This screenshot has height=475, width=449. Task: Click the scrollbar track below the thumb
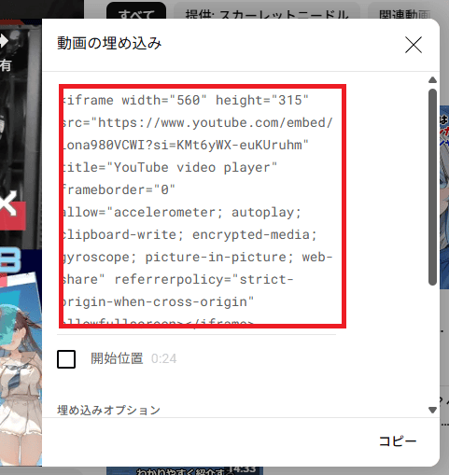click(x=432, y=345)
